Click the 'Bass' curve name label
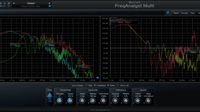 coord(52,45)
